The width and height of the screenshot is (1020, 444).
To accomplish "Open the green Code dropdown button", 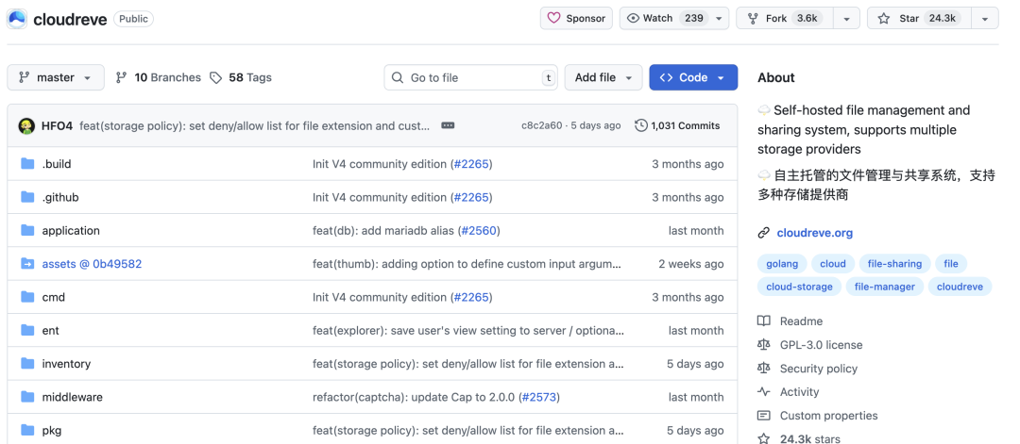I will [x=693, y=77].
